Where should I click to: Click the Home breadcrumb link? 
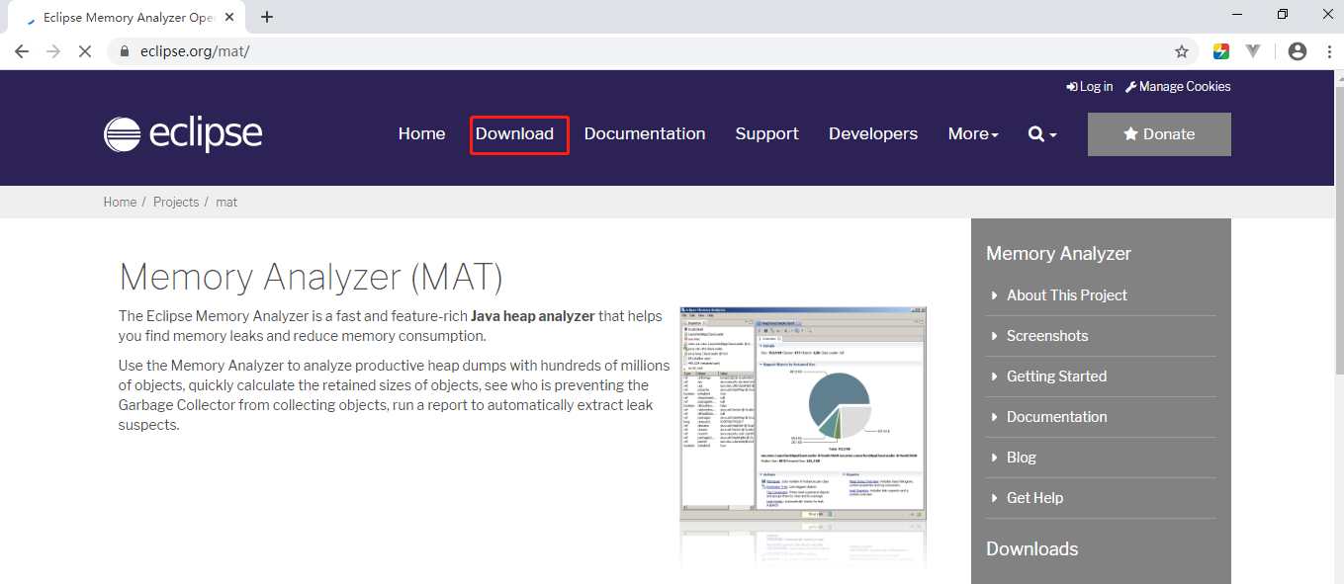(120, 202)
